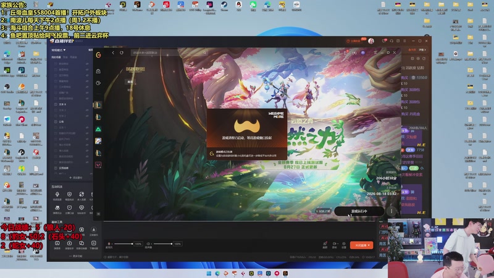
Task: Open the streamer avatar in the title bar
Action: pyautogui.click(x=371, y=41)
